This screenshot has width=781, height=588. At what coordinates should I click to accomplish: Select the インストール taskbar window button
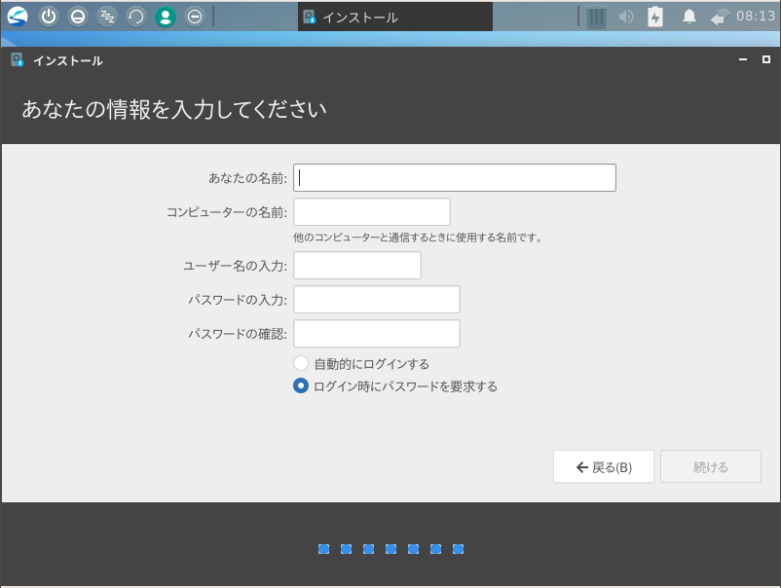(x=395, y=17)
